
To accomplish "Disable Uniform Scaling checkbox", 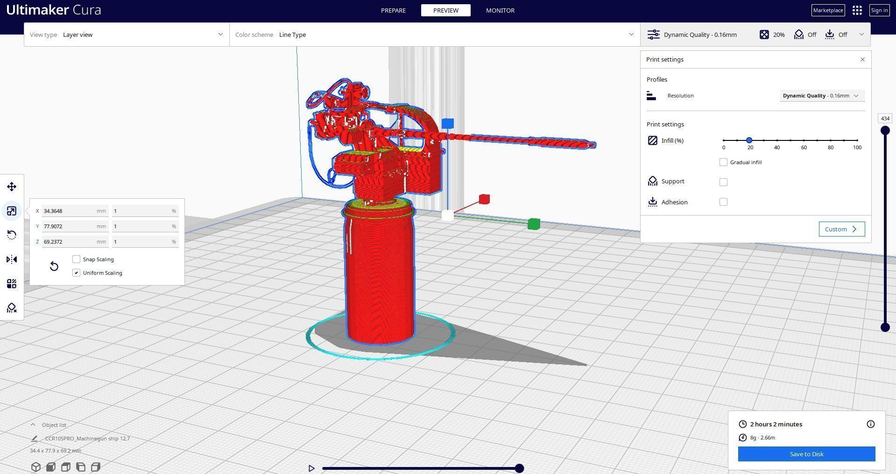I will (x=77, y=273).
